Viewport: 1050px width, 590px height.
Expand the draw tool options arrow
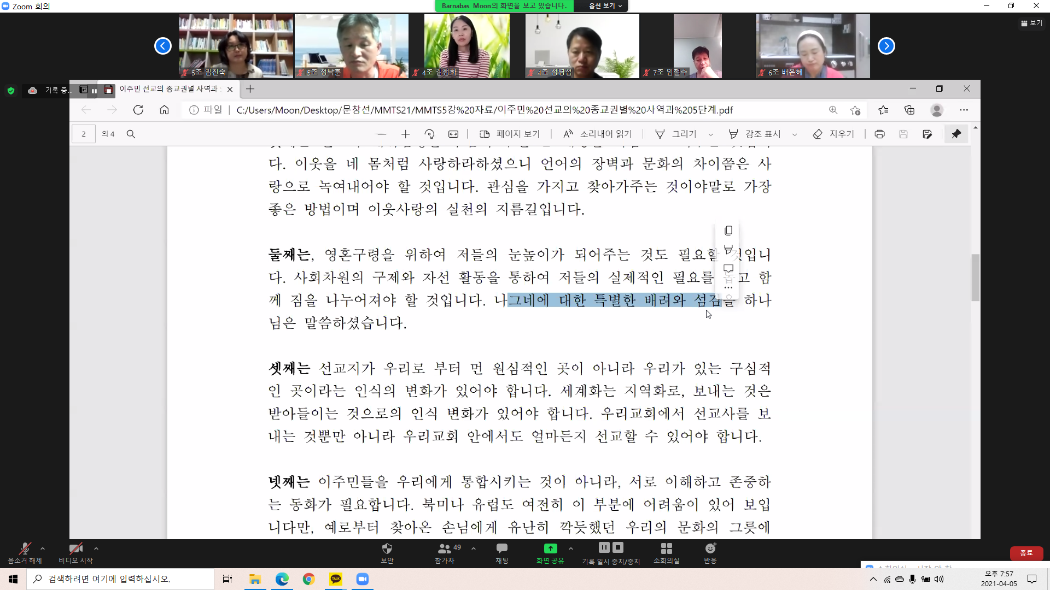click(710, 134)
